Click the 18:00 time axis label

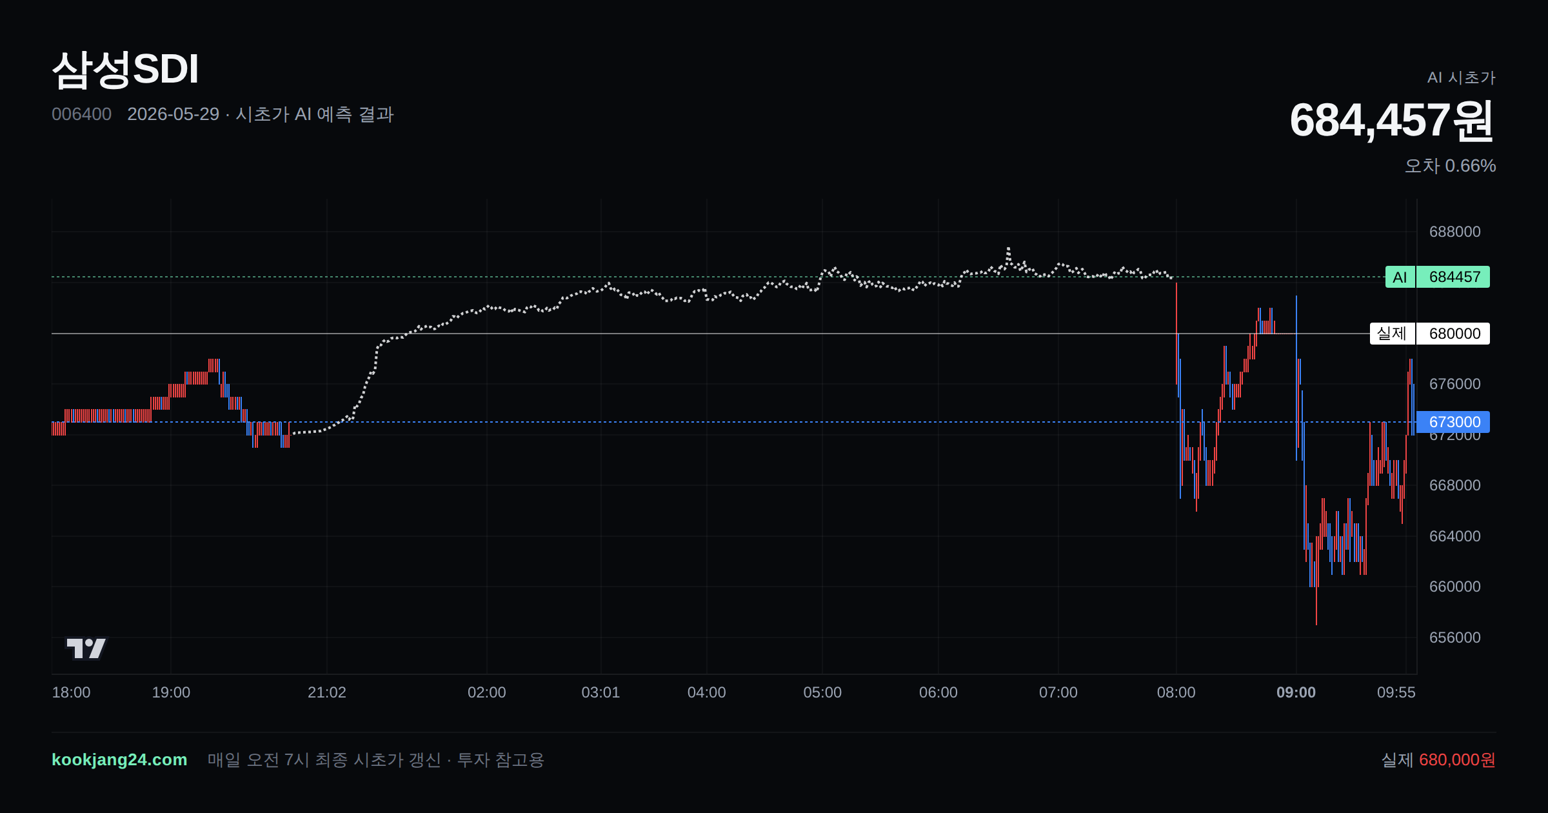coord(71,692)
